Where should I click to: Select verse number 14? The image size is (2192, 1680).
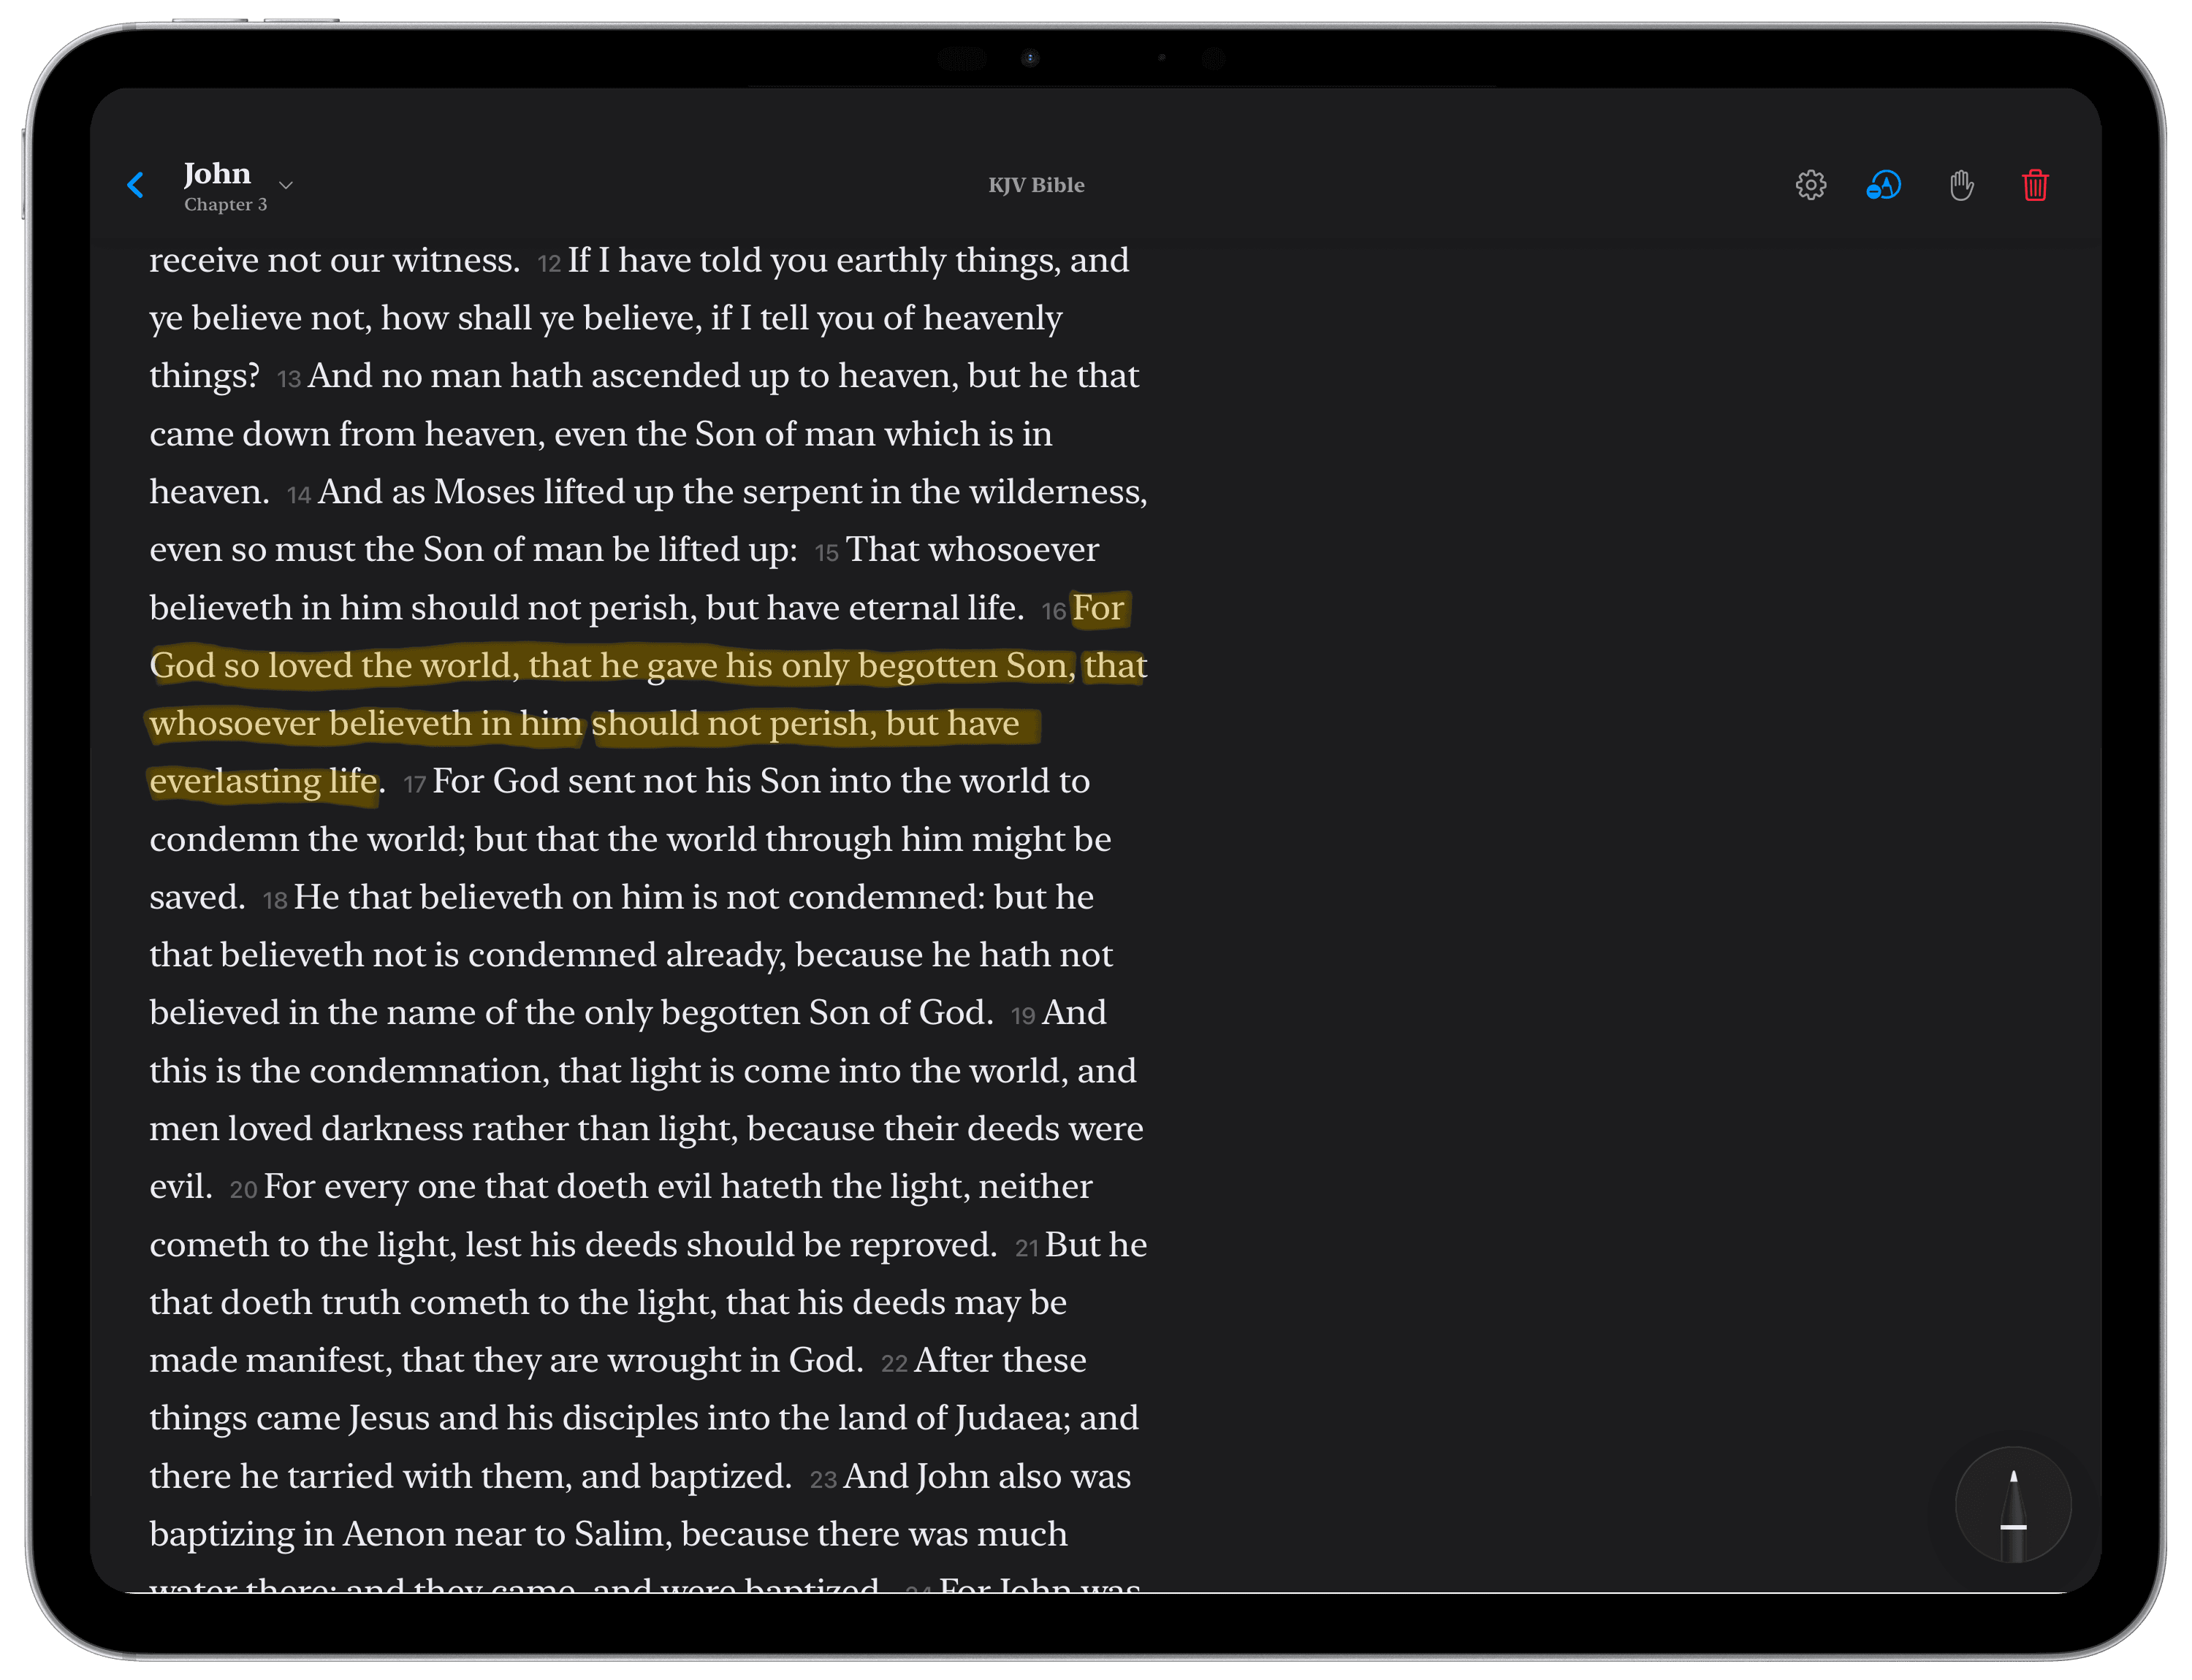click(x=298, y=495)
